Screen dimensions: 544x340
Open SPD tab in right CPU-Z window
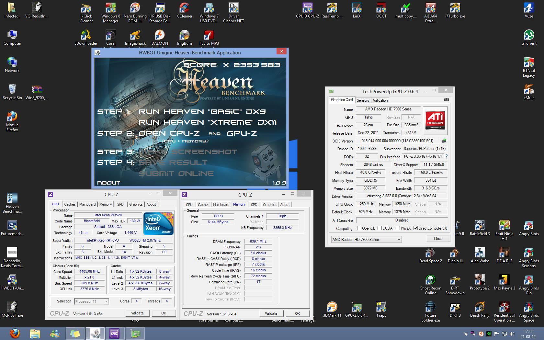coord(254,205)
